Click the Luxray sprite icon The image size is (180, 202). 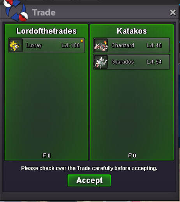coord(16,45)
